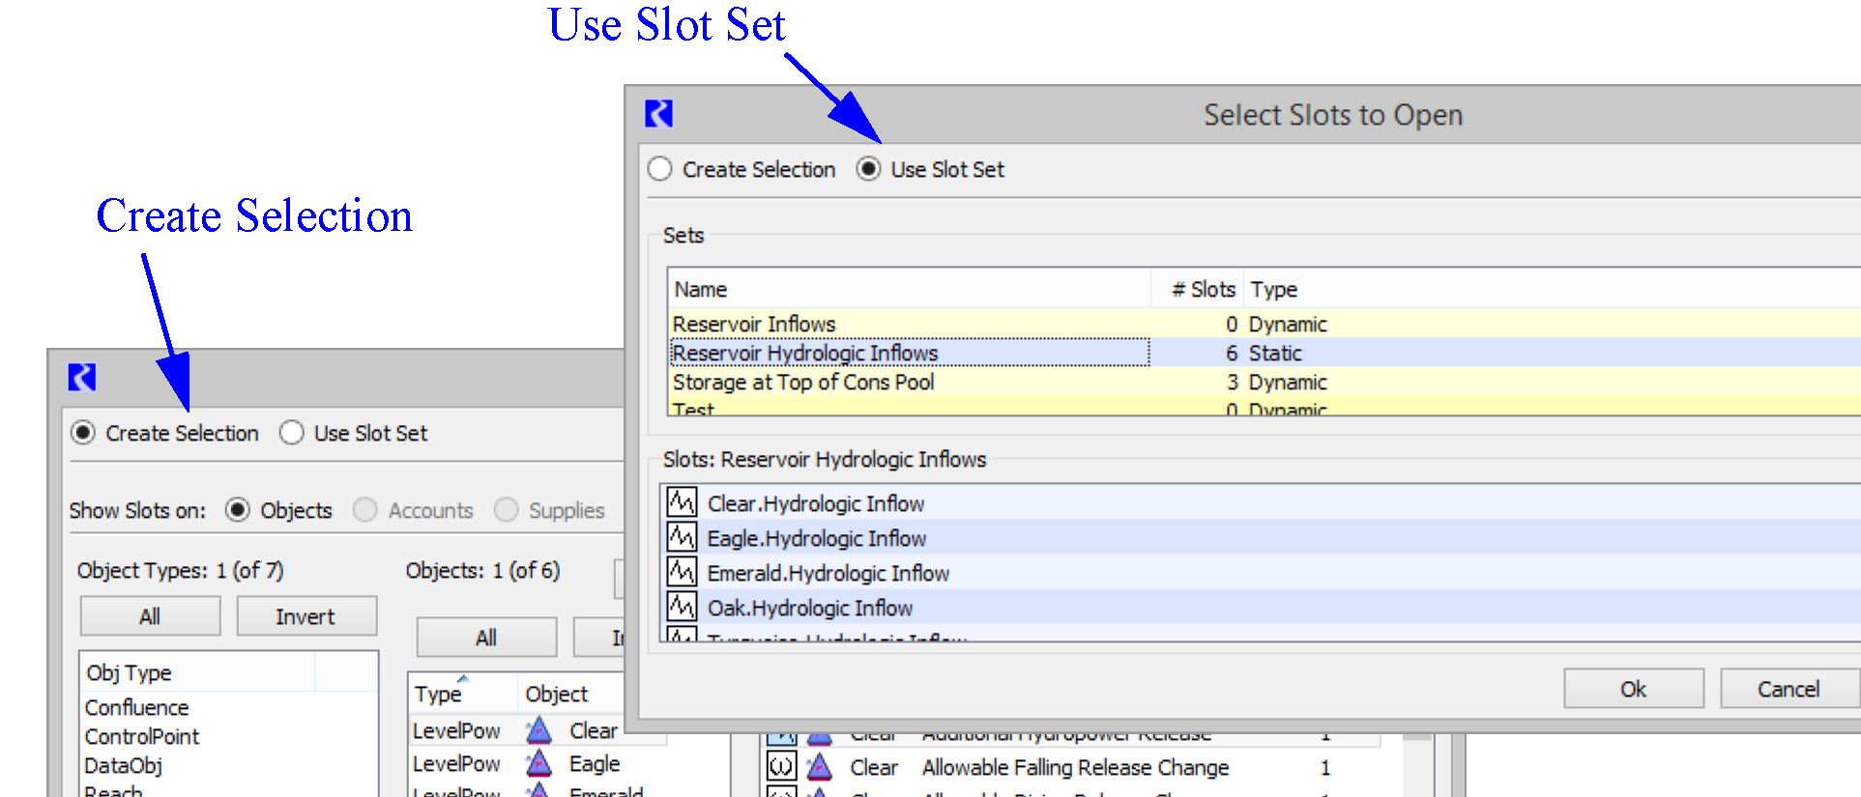This screenshot has width=1861, height=797.
Task: Select Use Slot Set radio in front dialog
Action: (x=868, y=169)
